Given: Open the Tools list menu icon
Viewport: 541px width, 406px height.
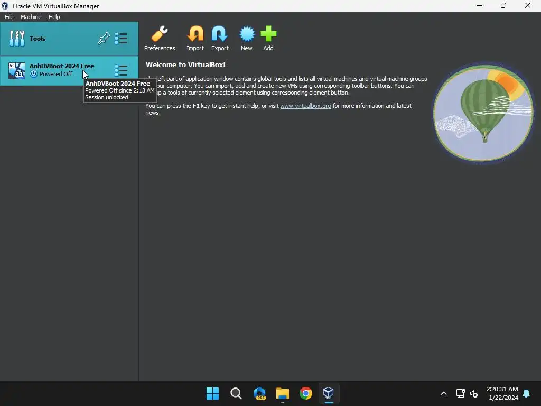Looking at the screenshot, I should pos(121,38).
